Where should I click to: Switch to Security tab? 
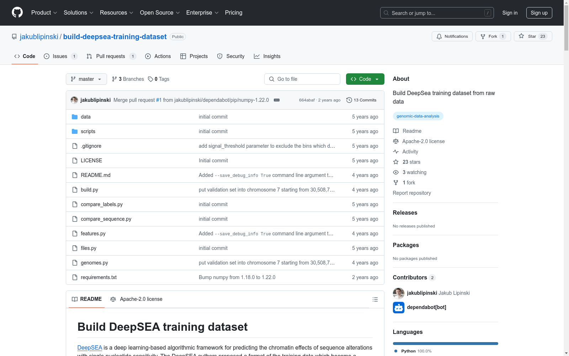click(x=231, y=56)
